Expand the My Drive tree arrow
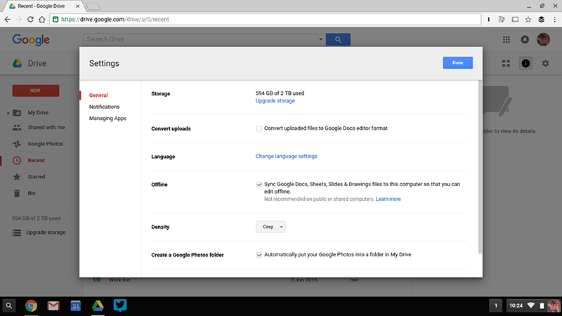The height and width of the screenshot is (316, 562). (8, 113)
